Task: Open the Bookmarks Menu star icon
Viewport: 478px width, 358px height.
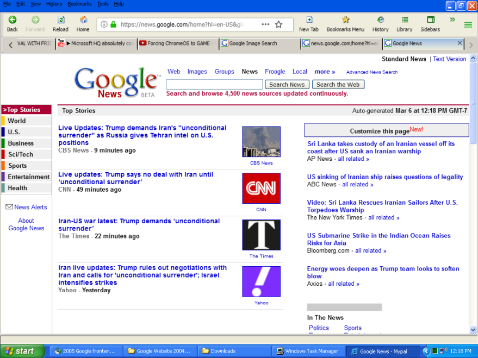Action: [345, 20]
